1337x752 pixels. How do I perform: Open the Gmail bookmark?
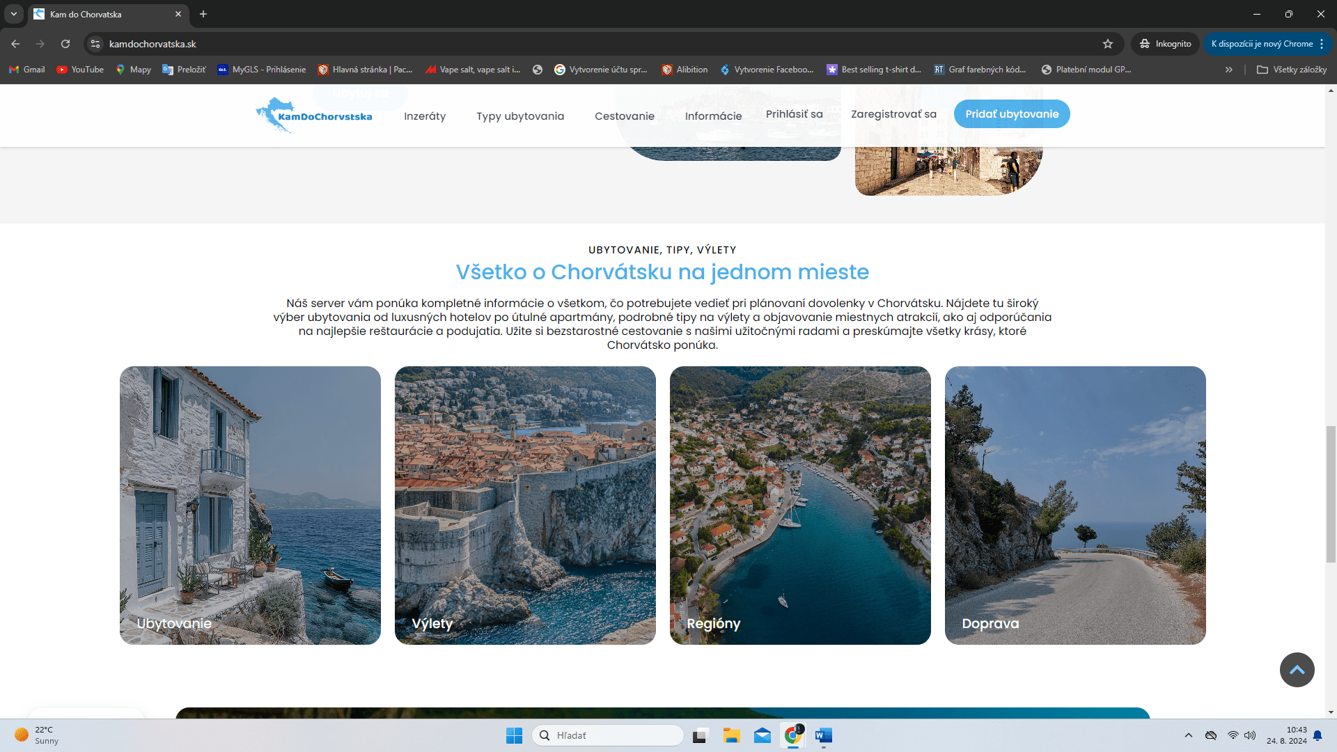pos(27,70)
